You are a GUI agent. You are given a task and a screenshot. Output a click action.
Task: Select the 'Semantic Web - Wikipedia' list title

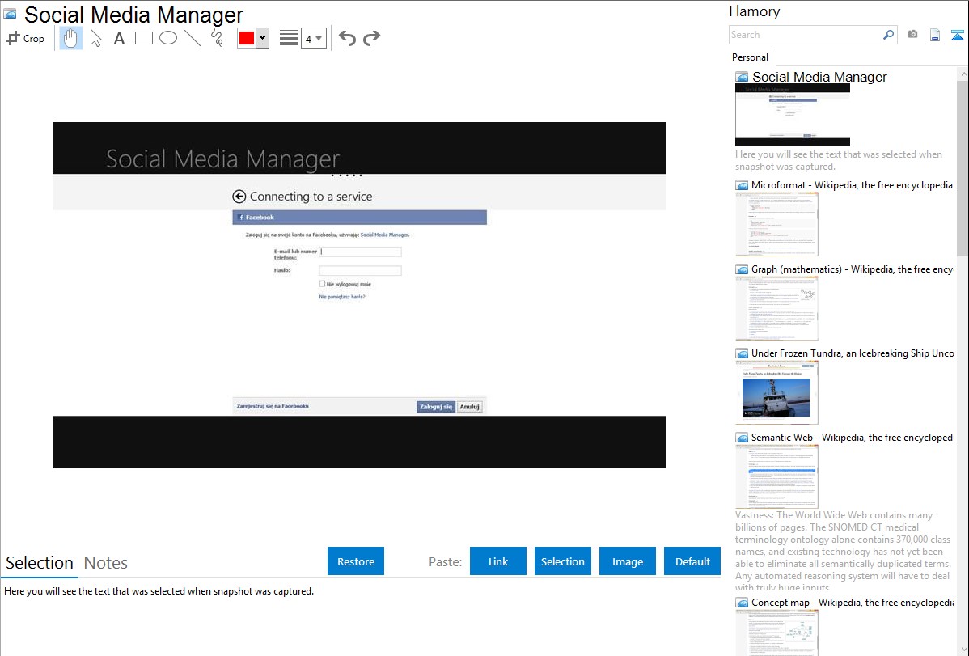point(853,437)
